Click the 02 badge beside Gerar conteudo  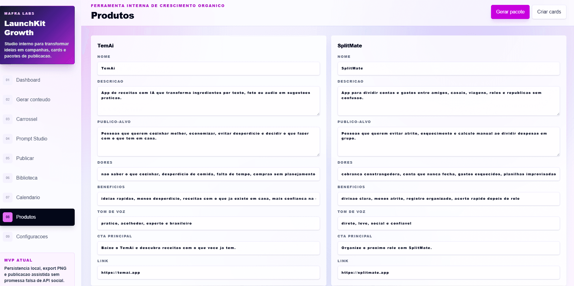pyautogui.click(x=8, y=100)
